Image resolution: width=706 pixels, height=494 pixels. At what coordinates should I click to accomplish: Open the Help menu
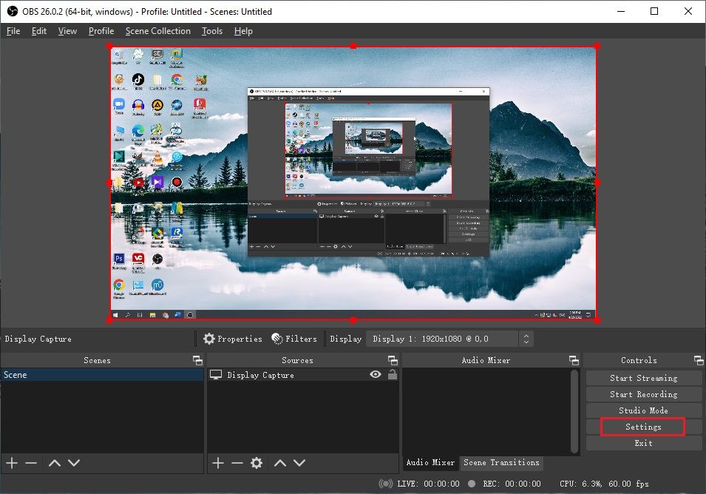coord(243,31)
